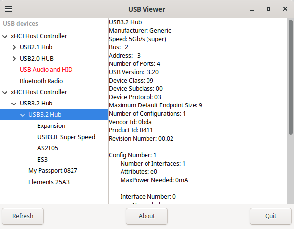Expand the USB2.1 Hub tree node
Screen dimensions: 294x229
[14, 47]
